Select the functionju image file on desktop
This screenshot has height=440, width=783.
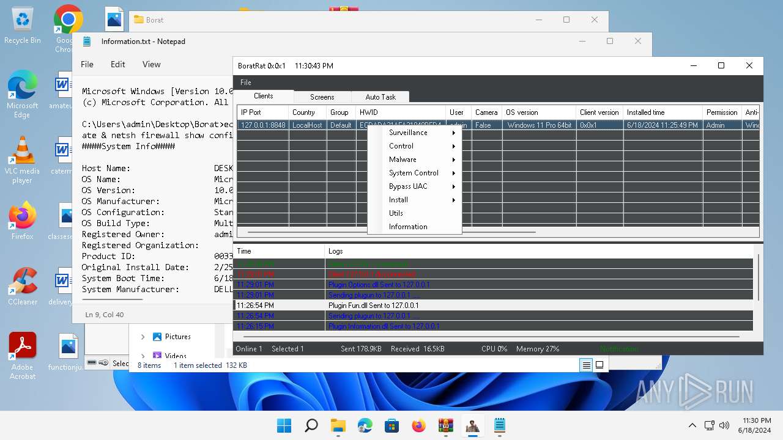(x=67, y=353)
